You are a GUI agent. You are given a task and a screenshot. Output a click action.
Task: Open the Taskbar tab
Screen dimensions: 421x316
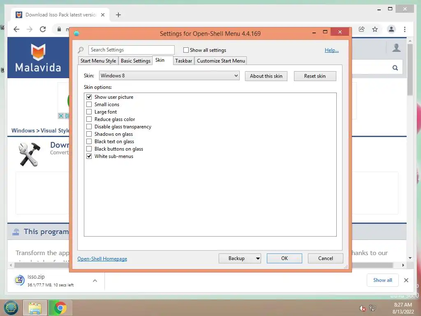[x=184, y=61]
